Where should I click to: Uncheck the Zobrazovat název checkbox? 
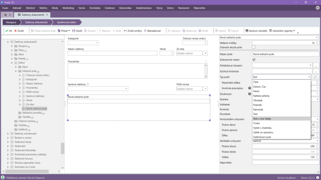tap(254, 59)
